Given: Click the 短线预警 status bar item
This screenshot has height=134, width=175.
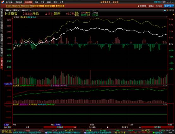Looking at the screenshot, I should [x=120, y=132].
